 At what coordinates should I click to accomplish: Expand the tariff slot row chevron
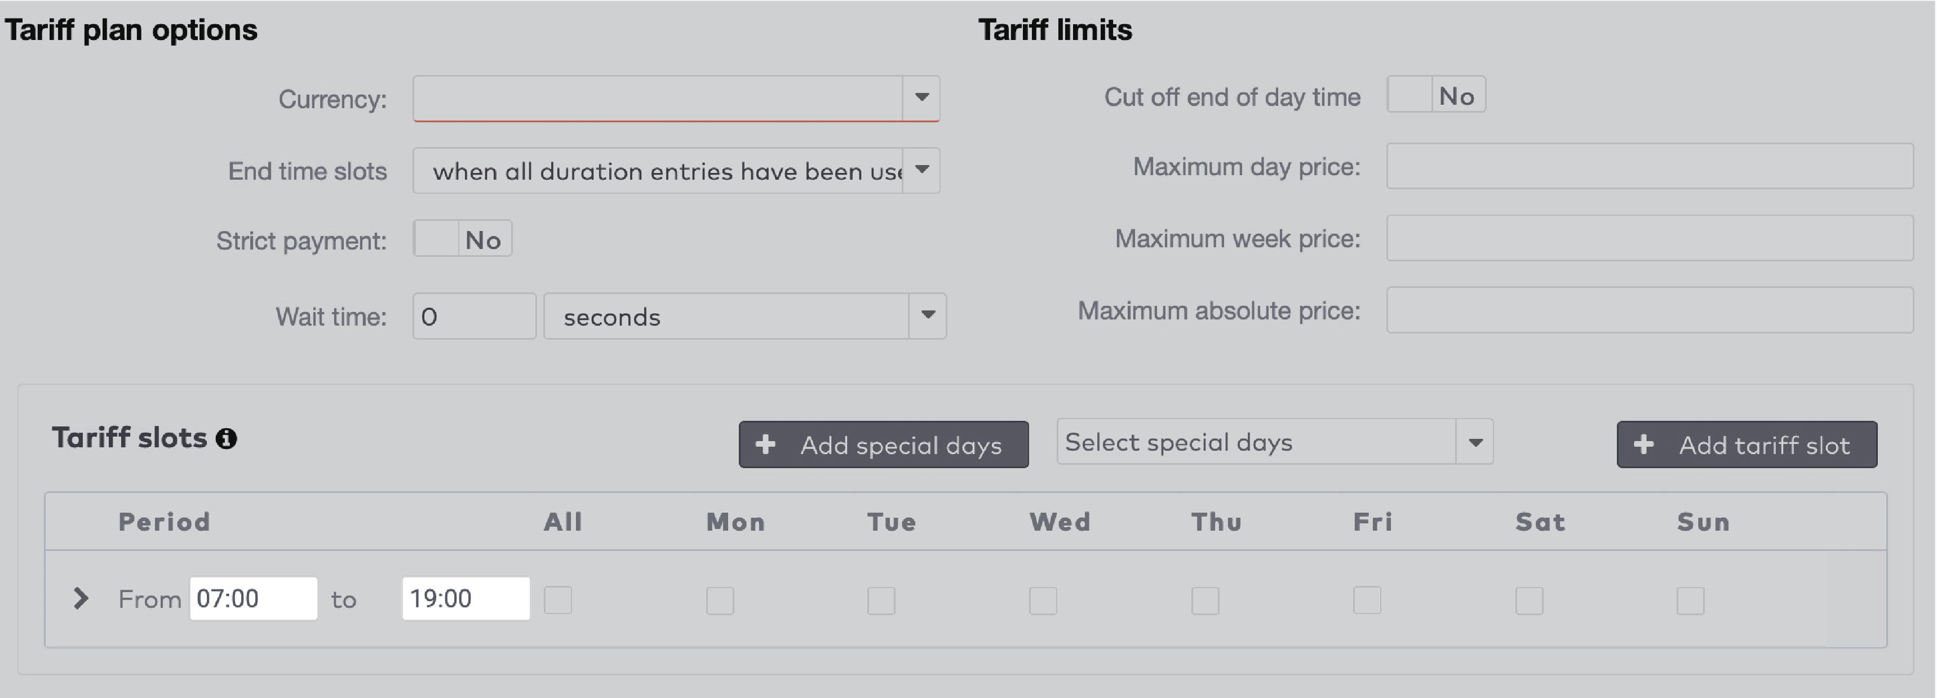(81, 599)
